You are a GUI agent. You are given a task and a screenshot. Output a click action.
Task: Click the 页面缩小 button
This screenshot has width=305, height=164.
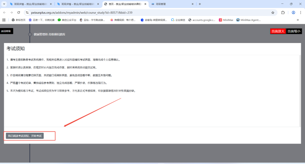[x=294, y=31]
